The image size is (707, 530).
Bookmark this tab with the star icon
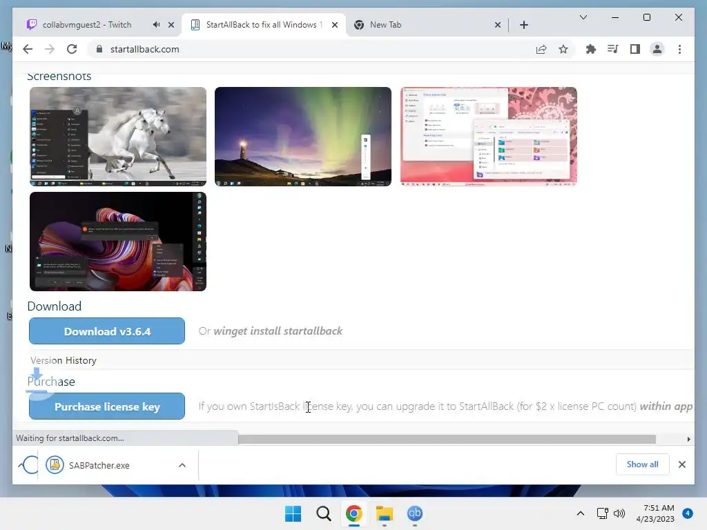pos(563,49)
